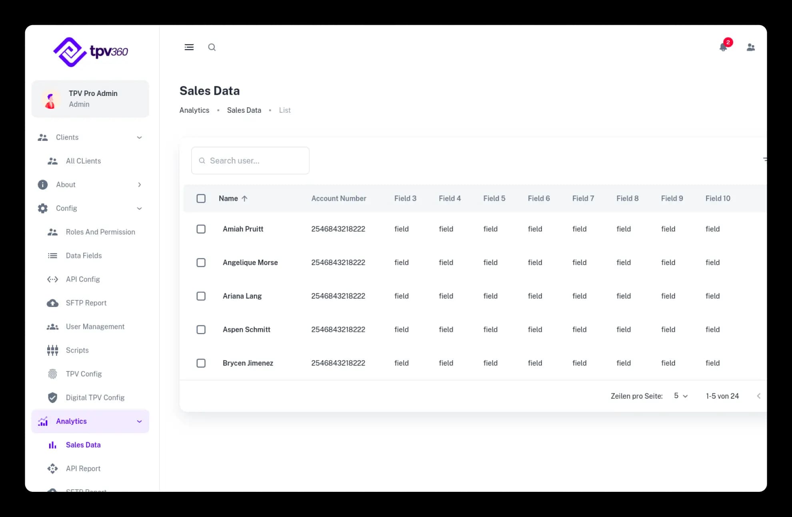Click the top bar search magnifier icon
Screen dimensions: 792x517
click(x=212, y=47)
